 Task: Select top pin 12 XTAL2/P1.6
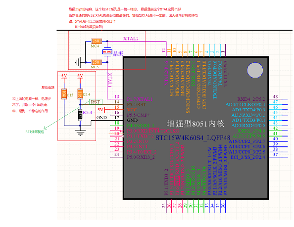[166, 73]
